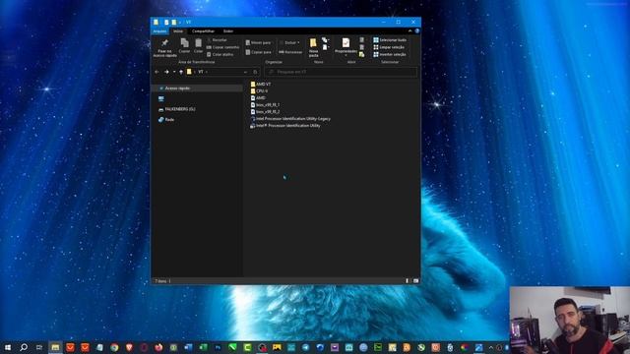The image size is (630, 354).
Task: Open the blue help icon in the ribbon
Action: click(x=417, y=30)
